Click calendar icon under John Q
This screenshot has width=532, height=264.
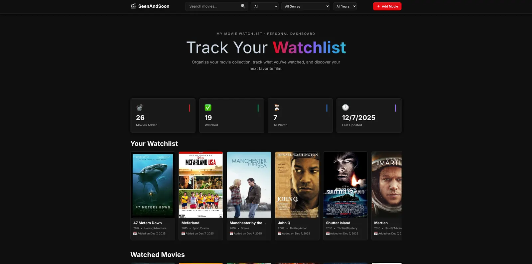click(280, 233)
